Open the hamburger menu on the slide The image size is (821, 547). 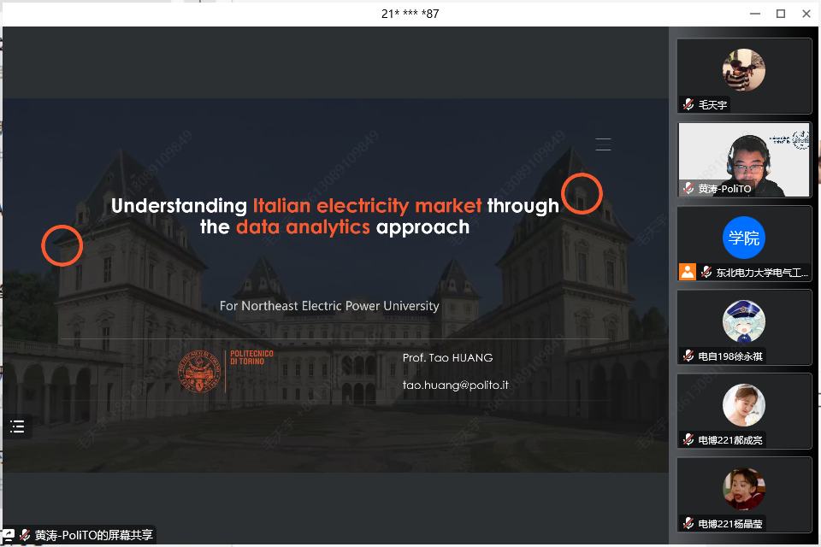(603, 144)
